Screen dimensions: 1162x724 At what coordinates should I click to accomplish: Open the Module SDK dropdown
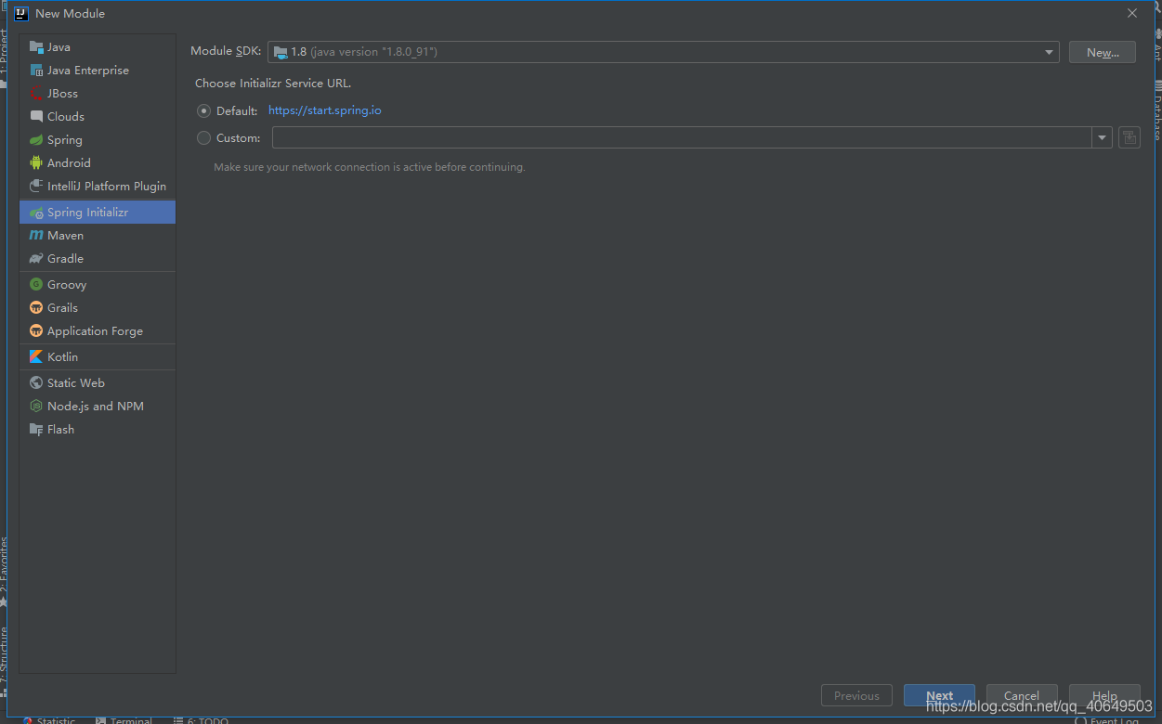click(663, 52)
